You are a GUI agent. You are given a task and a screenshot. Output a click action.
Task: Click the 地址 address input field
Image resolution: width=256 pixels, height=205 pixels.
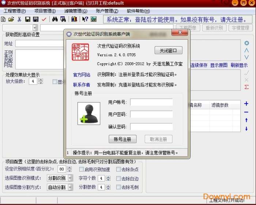(39, 44)
